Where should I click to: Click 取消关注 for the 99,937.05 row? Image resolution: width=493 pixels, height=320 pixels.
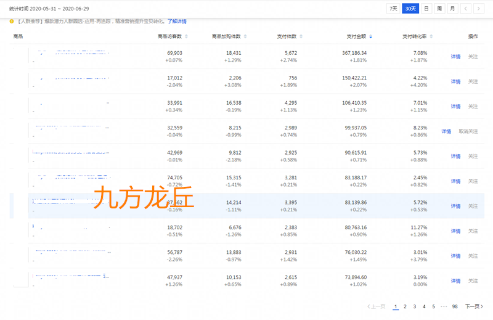coord(468,131)
